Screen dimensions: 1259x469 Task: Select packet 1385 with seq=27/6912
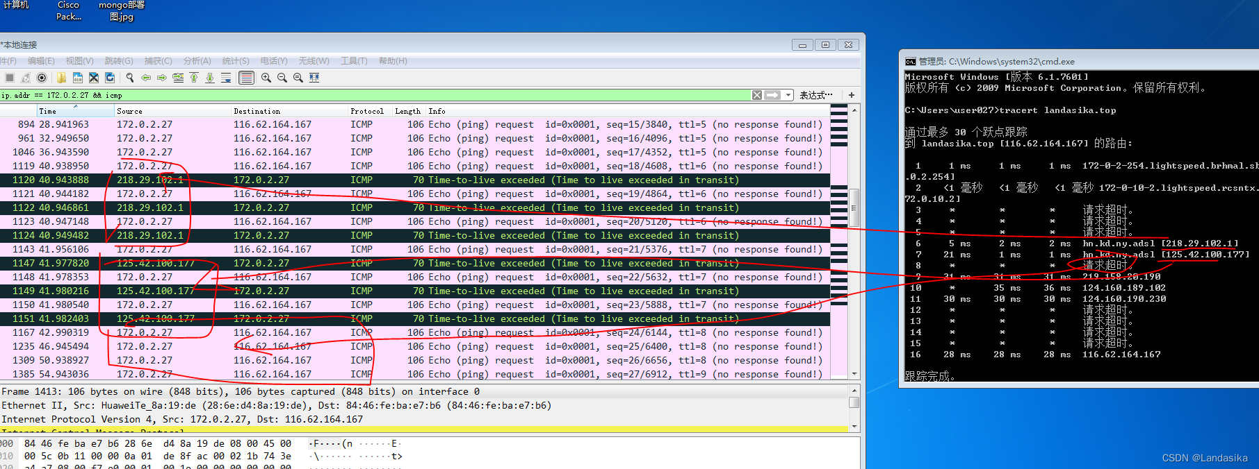coord(414,374)
